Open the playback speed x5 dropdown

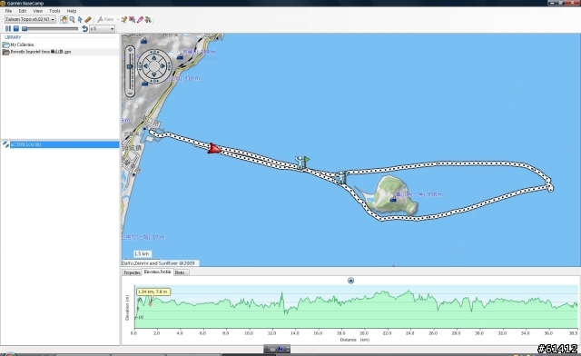pos(102,28)
